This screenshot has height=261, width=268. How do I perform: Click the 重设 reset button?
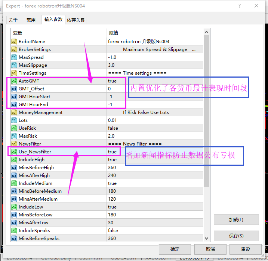click(x=246, y=249)
